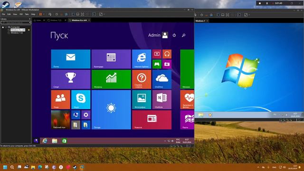This screenshot has height=171, width=304.
Task: Open the File menu in VMware Workstation
Action: point(3,14)
